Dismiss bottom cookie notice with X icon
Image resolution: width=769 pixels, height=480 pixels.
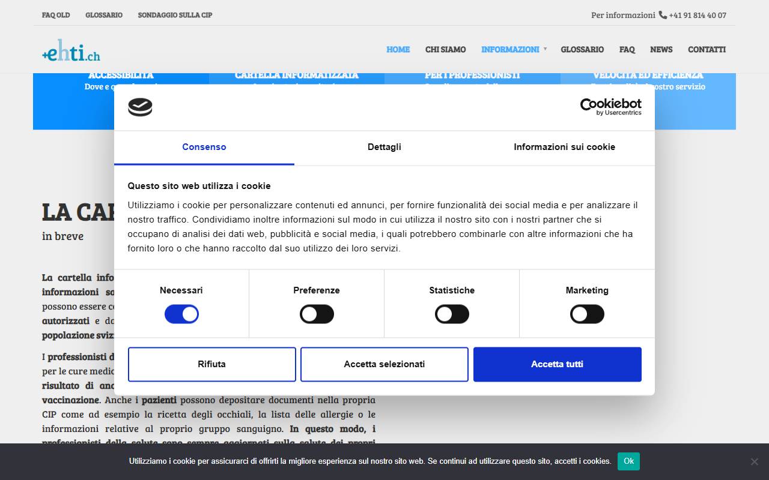[x=754, y=461]
